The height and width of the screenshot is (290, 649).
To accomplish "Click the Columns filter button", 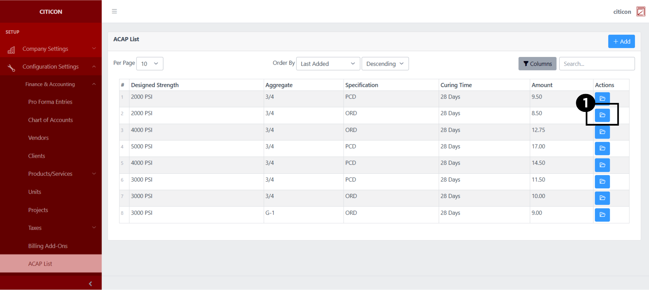I will [x=537, y=64].
